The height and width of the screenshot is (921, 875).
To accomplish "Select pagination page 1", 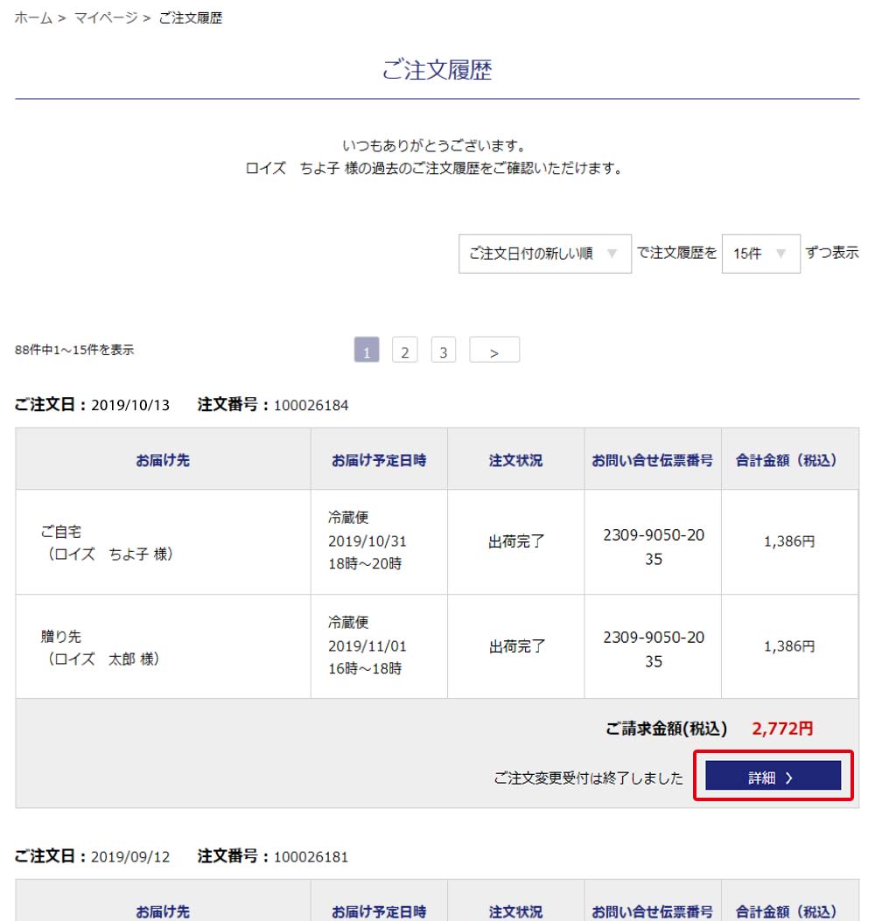I will 367,350.
